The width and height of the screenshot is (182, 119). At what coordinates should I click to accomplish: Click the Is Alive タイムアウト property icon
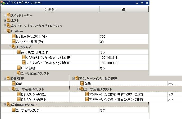pos(14,36)
